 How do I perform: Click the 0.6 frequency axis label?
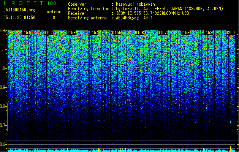[3, 144]
